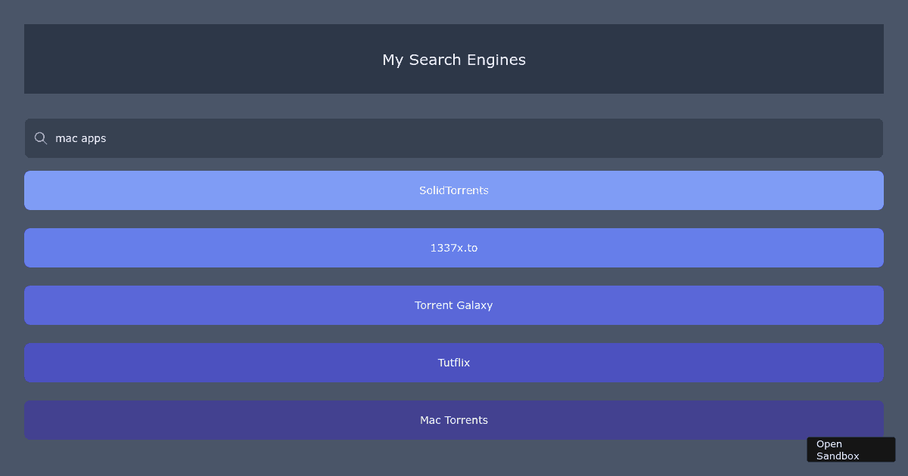Click the "Open Sandbox" label text

[838, 450]
